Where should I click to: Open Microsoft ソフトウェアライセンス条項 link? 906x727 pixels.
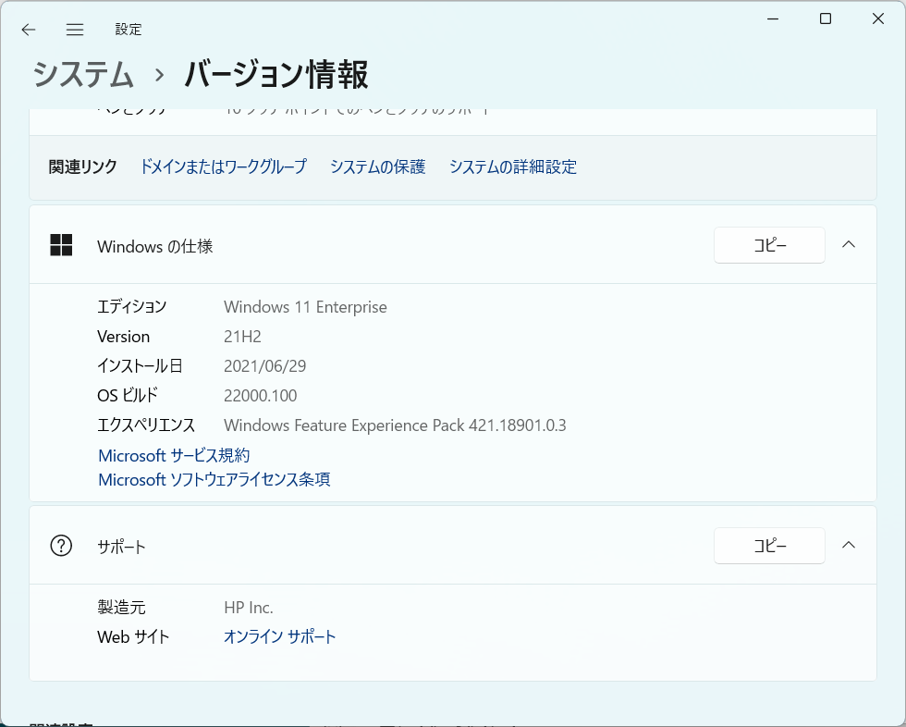214,480
